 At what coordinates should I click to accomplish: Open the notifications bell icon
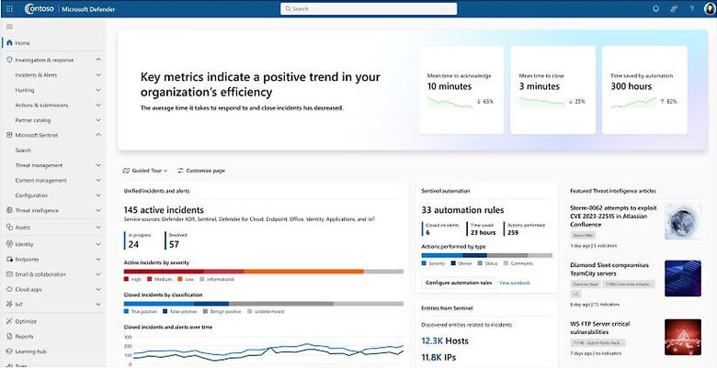click(655, 8)
